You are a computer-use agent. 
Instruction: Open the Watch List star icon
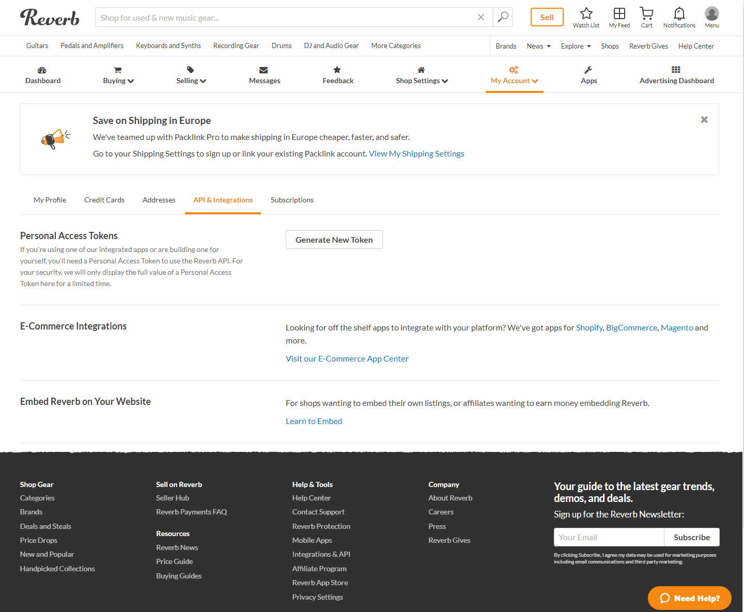586,13
